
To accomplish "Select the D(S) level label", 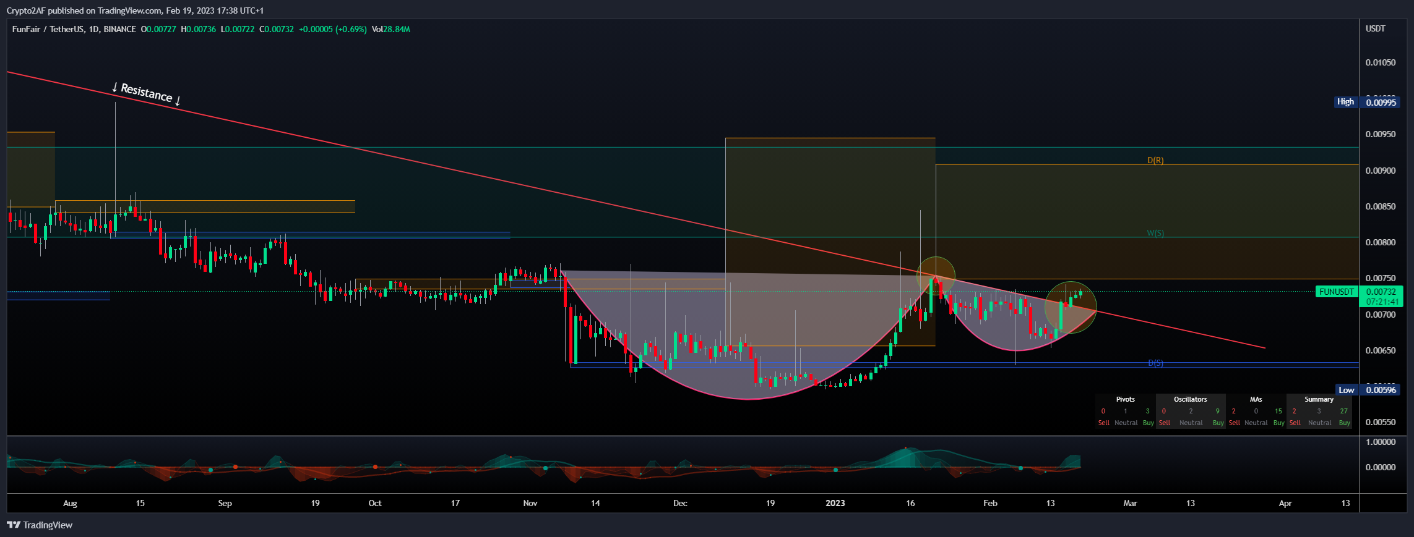I will [x=1155, y=363].
